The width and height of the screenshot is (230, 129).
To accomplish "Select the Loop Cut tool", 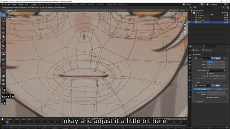I will (3, 68).
